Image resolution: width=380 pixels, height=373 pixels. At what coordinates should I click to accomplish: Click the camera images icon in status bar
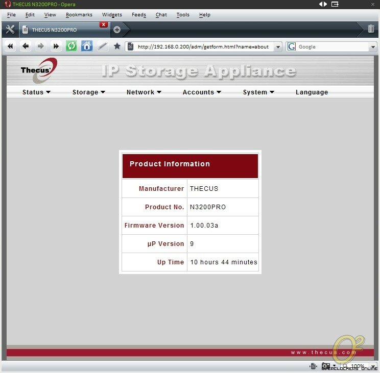(326, 366)
